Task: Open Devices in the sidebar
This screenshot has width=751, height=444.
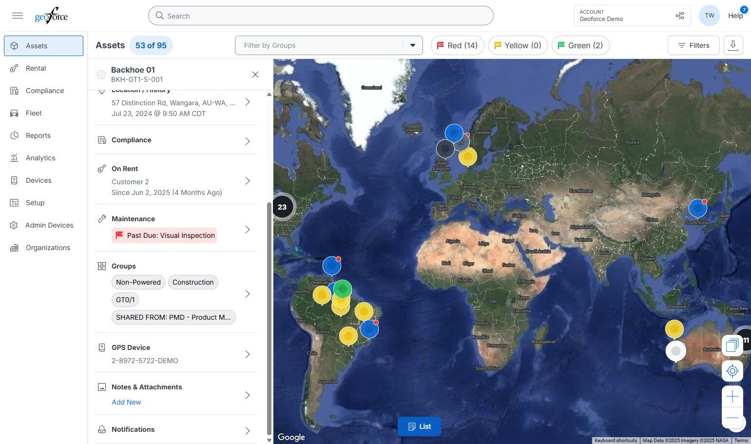Action: click(43, 180)
